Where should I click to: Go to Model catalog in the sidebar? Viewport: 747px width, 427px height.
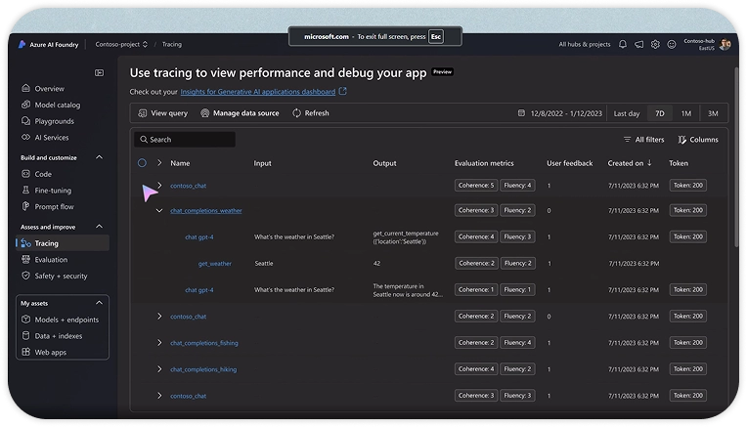click(57, 105)
